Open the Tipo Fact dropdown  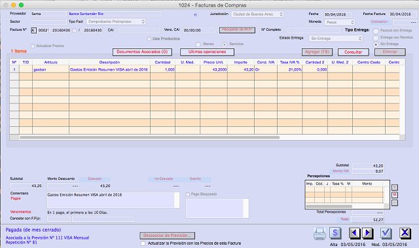point(116,22)
